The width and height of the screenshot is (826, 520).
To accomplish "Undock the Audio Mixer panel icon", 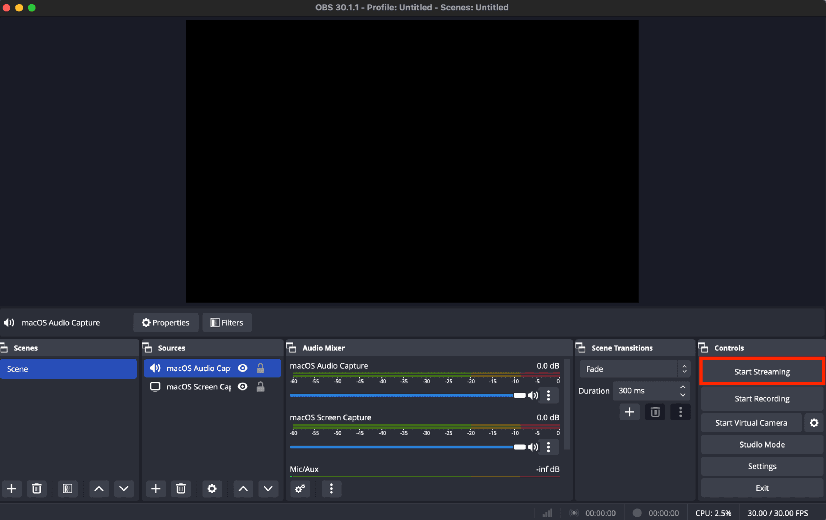I will (291, 348).
